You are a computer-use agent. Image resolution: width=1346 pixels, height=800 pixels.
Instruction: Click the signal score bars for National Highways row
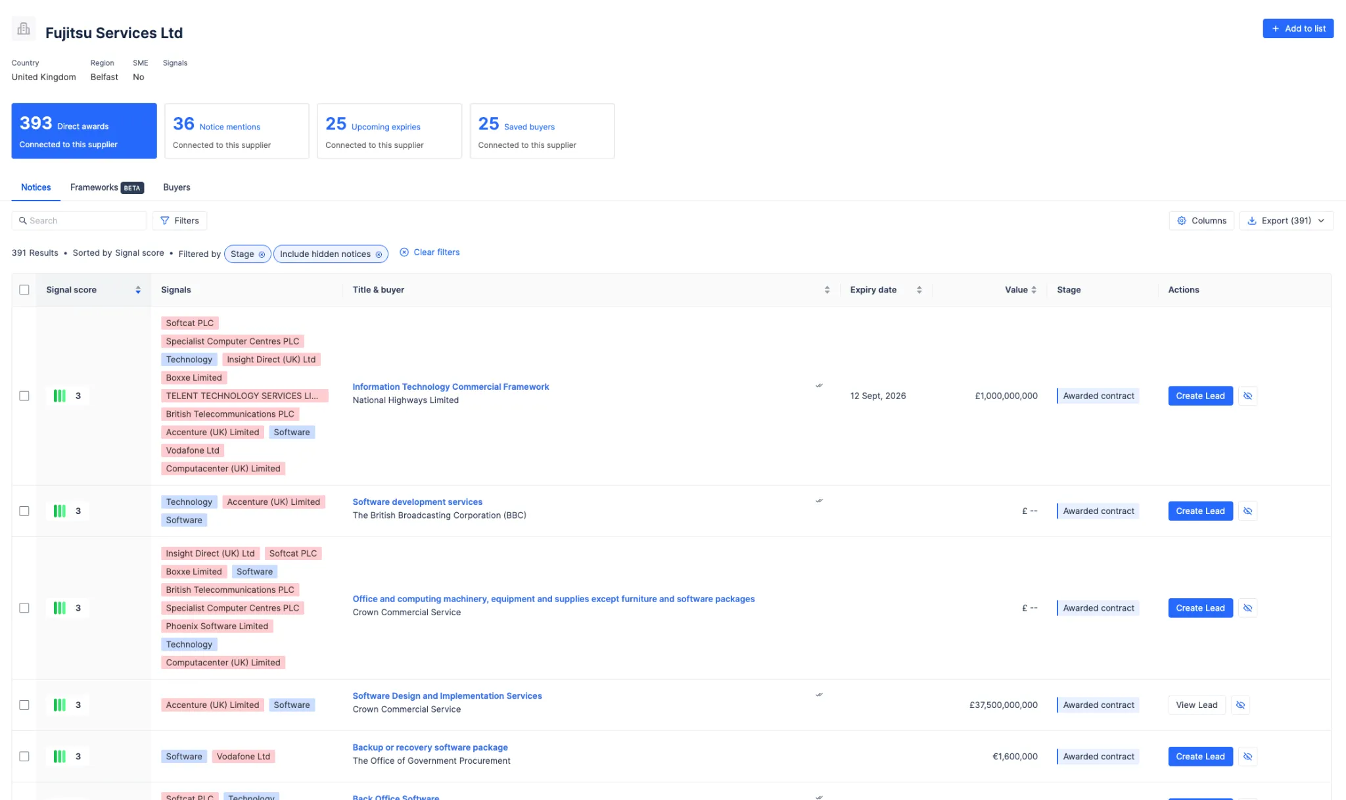tap(60, 396)
